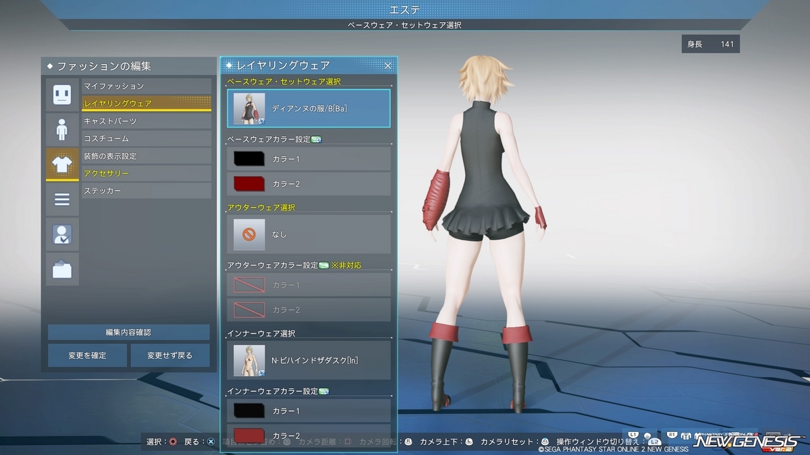Screen dimensions: 810x455
Task: Open 装飾の表示設定 menu entry
Action: tap(146, 156)
